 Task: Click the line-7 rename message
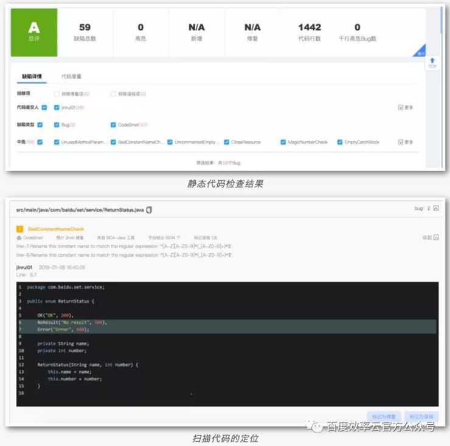(124, 246)
